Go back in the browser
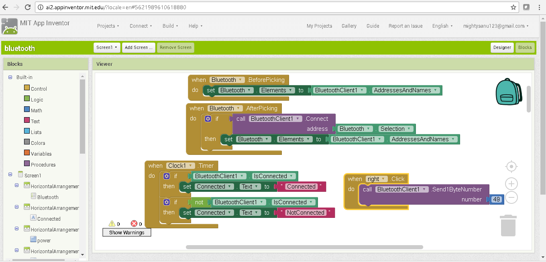 5,7
